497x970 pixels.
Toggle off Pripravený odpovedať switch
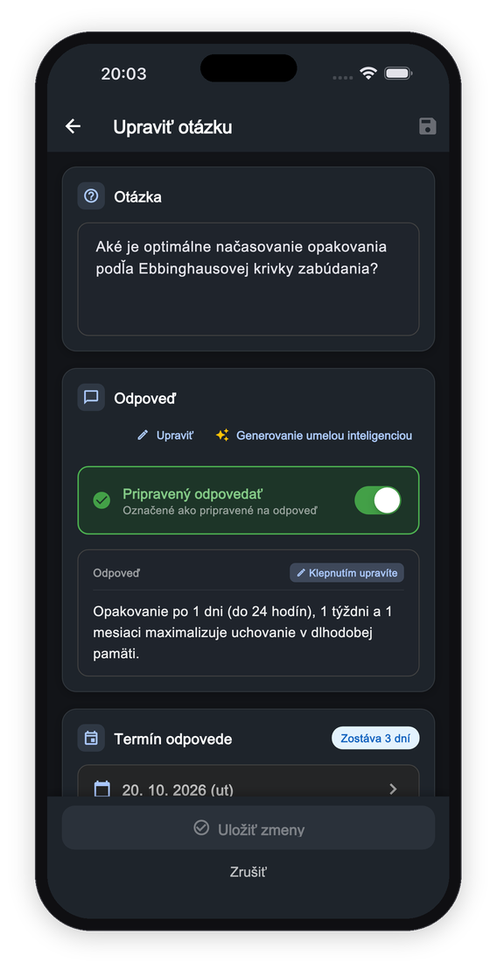(x=378, y=500)
